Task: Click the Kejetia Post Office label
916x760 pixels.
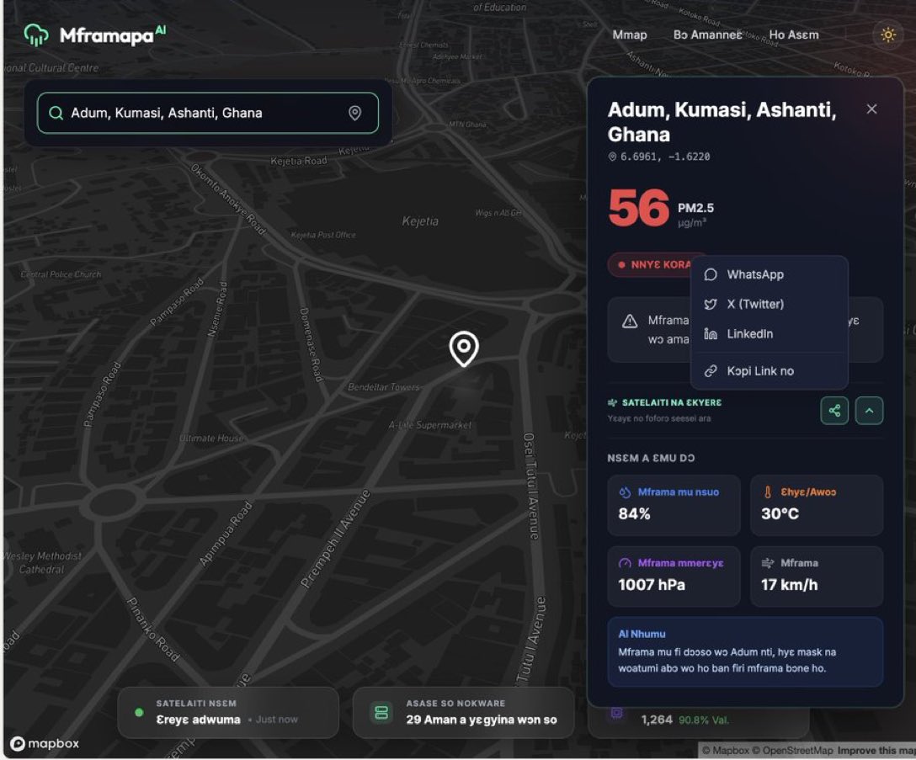Action: coord(323,235)
